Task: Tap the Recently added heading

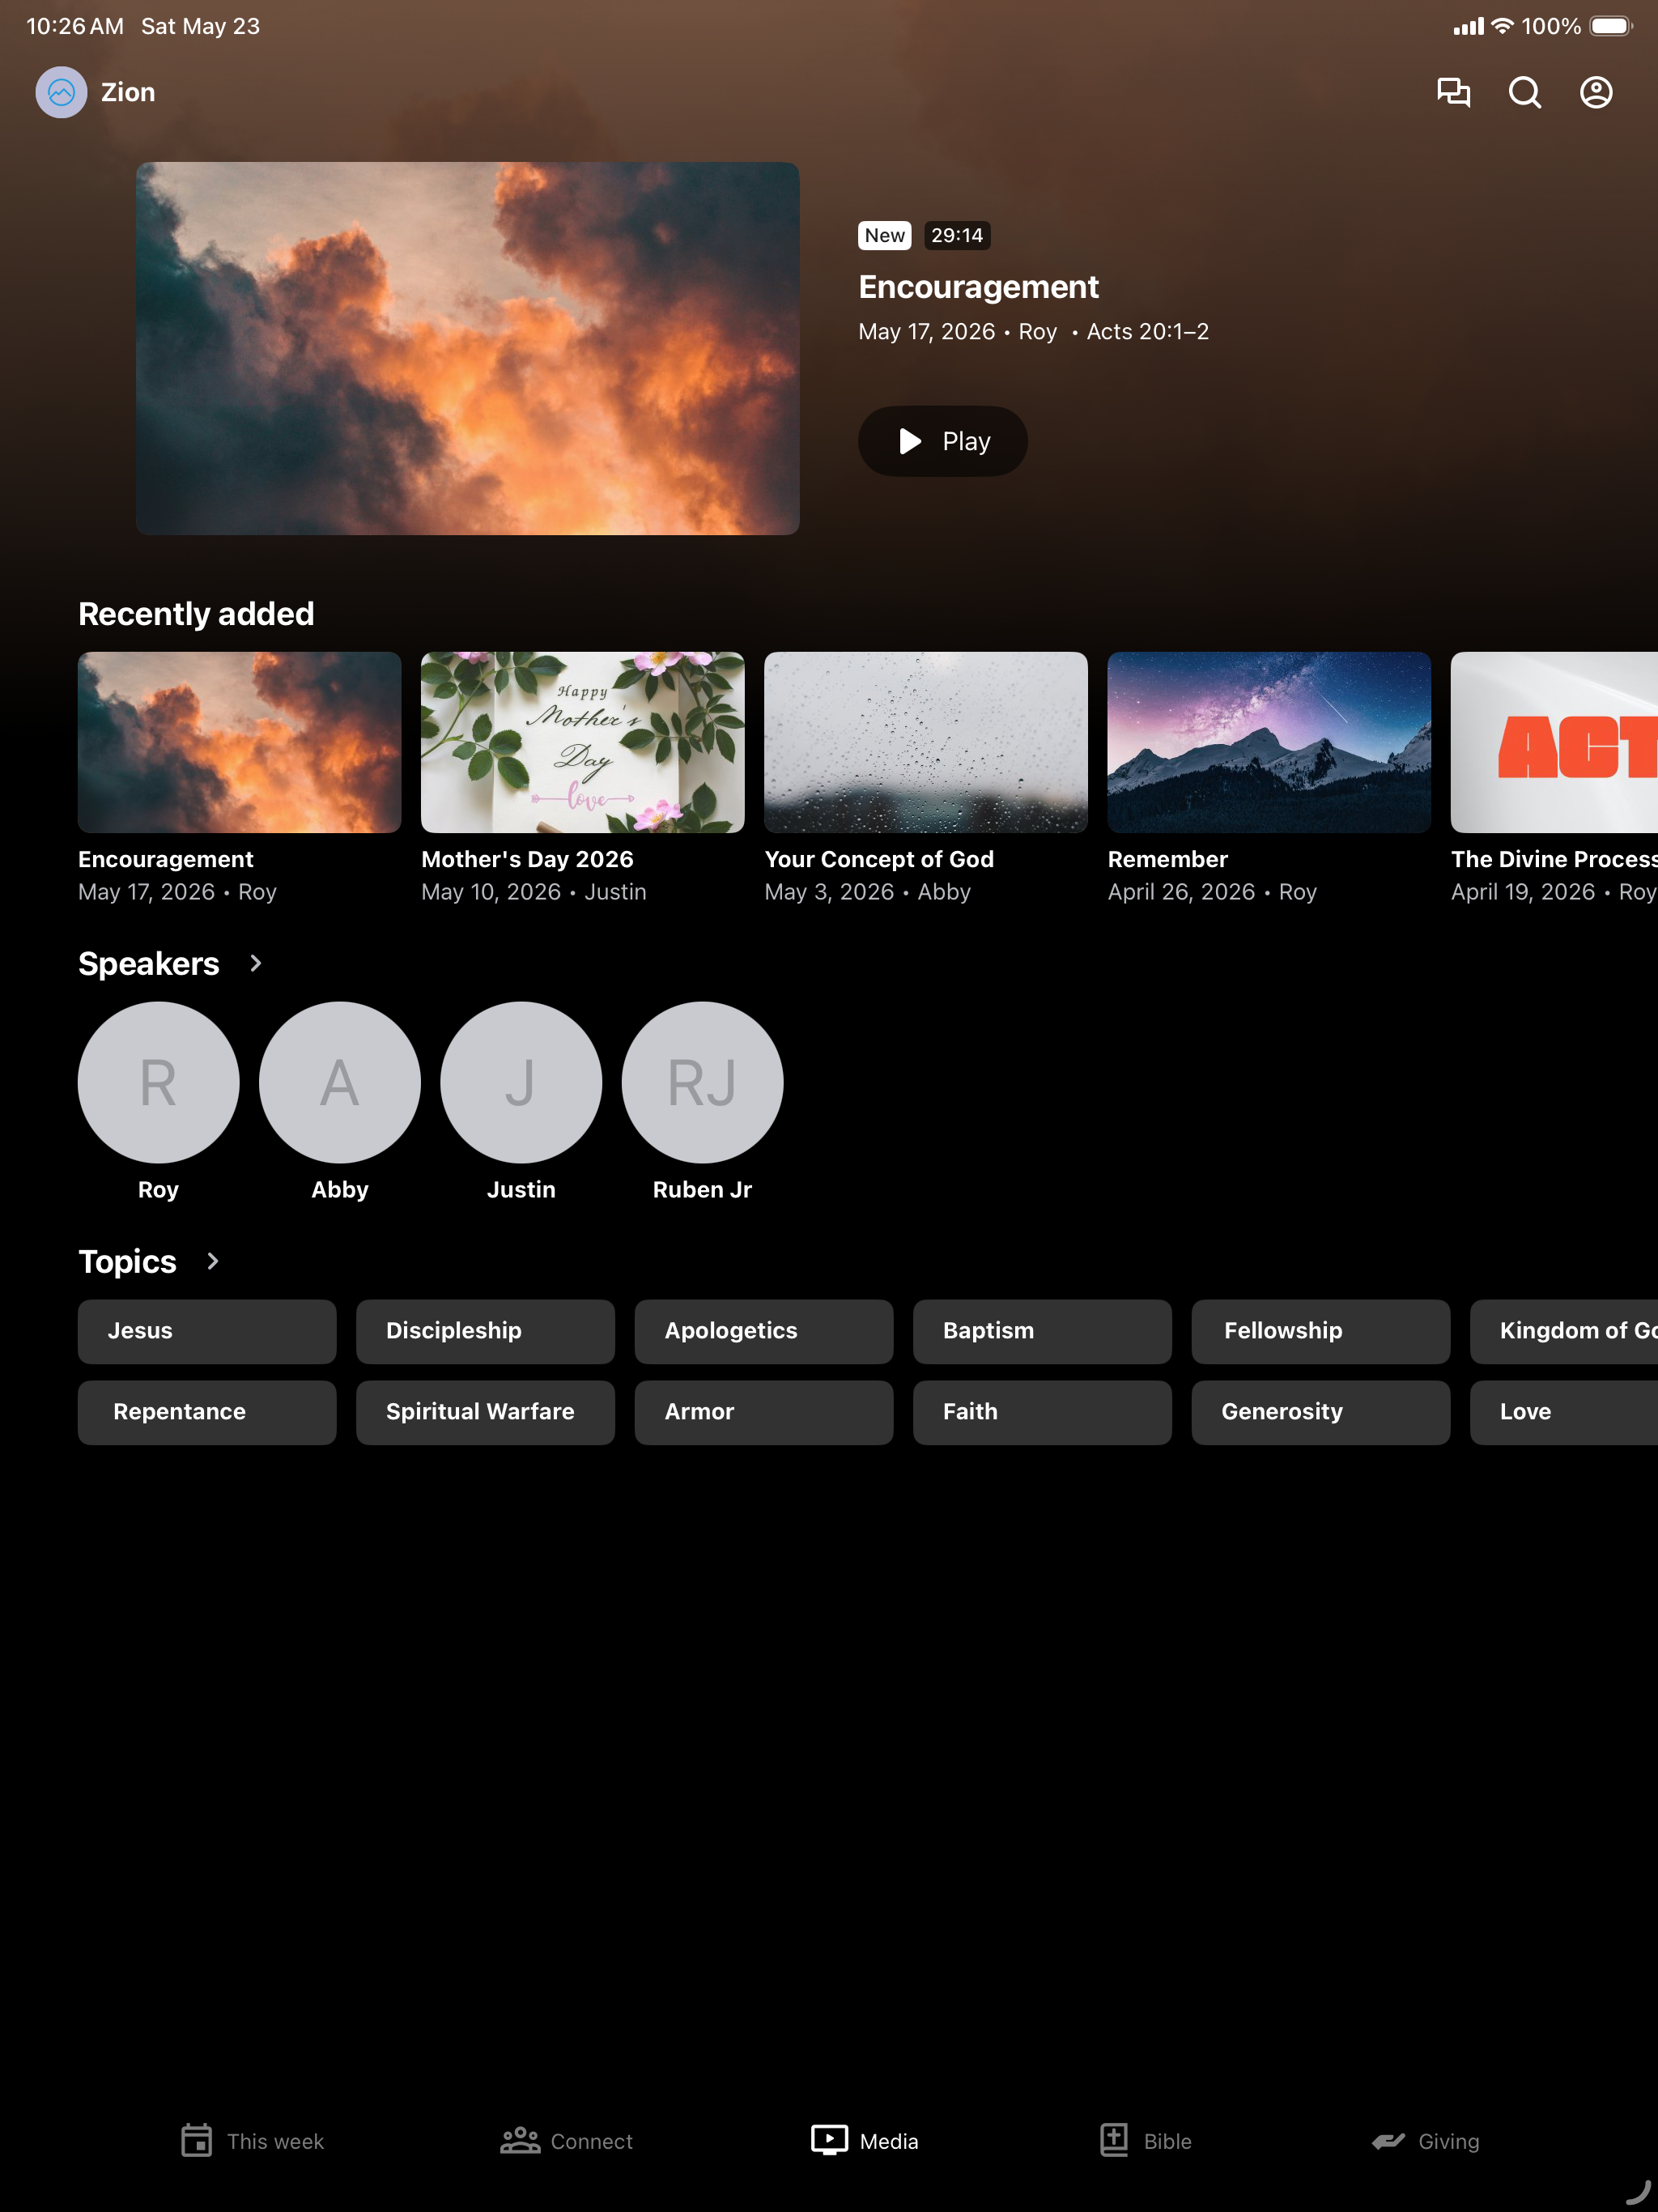Action: [196, 613]
